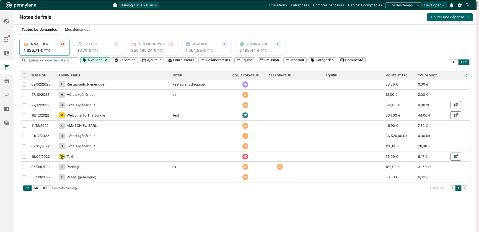
Task: Open the Developer dropdown
Action: [x=434, y=5]
